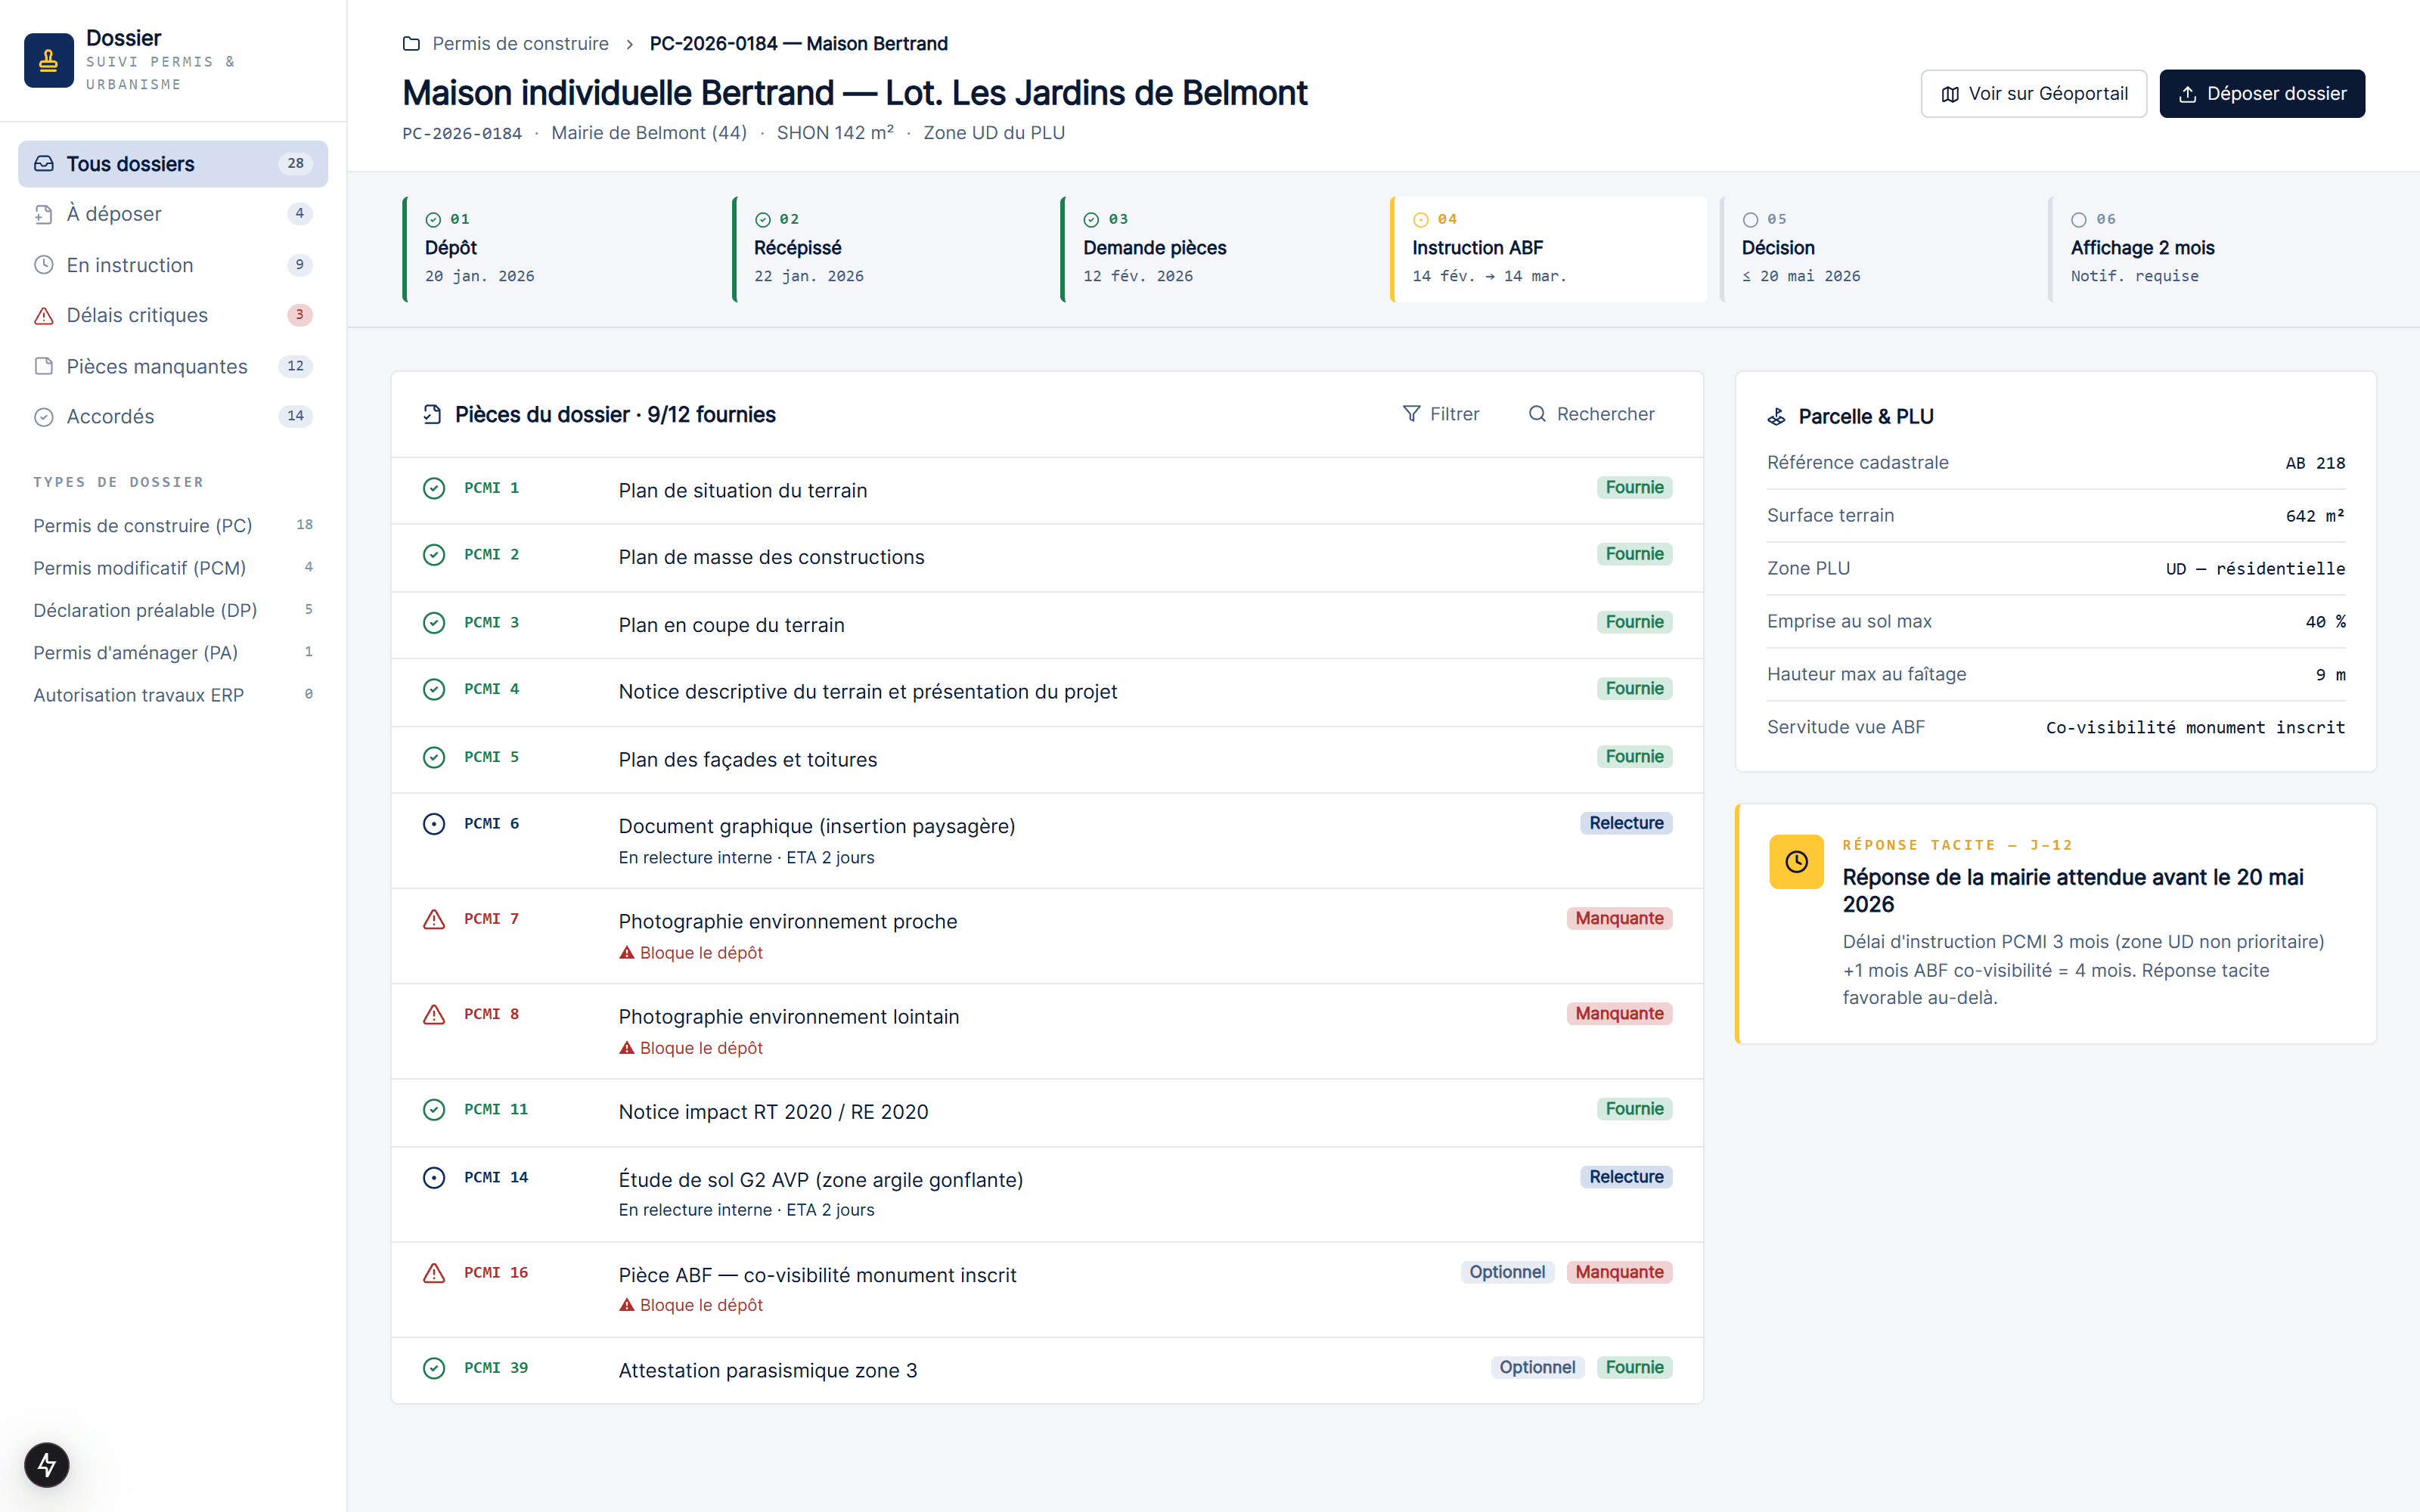Click the green check icon of PCMI 2

point(434,554)
